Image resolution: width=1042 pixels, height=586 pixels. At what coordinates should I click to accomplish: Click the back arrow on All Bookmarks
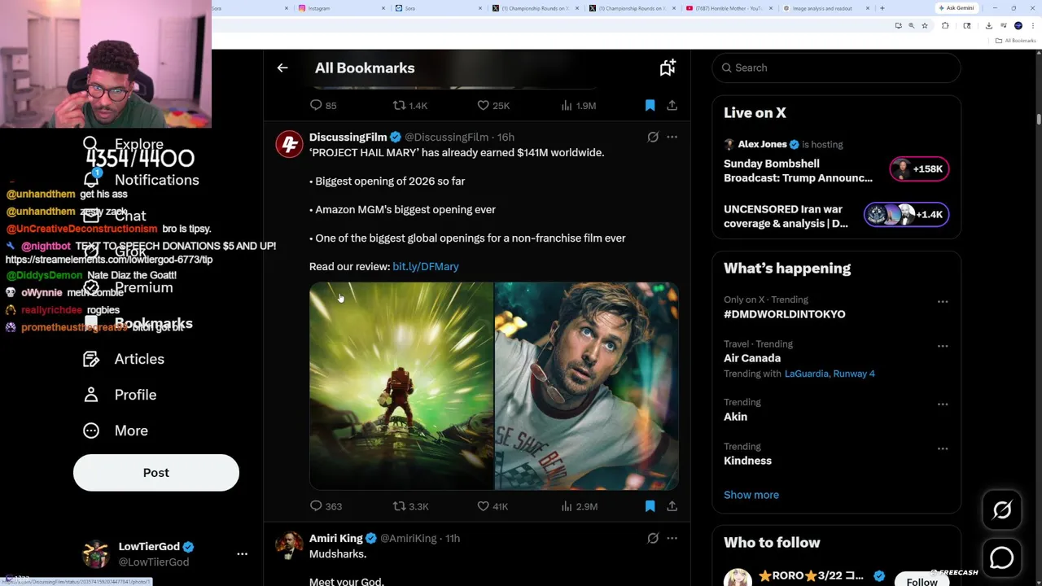click(x=282, y=68)
